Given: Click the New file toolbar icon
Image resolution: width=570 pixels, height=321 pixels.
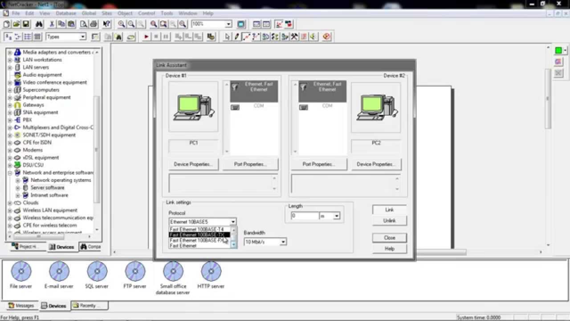Looking at the screenshot, I should (x=7, y=24).
